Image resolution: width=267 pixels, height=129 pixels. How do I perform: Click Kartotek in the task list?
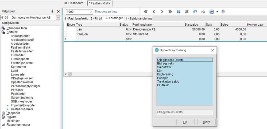pyautogui.click(x=12, y=32)
